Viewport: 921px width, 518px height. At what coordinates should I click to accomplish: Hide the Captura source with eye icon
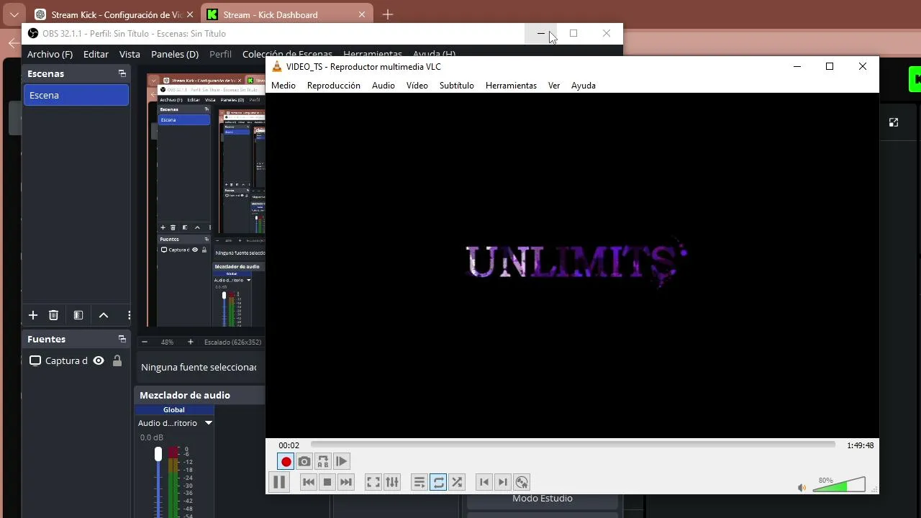[x=99, y=360]
